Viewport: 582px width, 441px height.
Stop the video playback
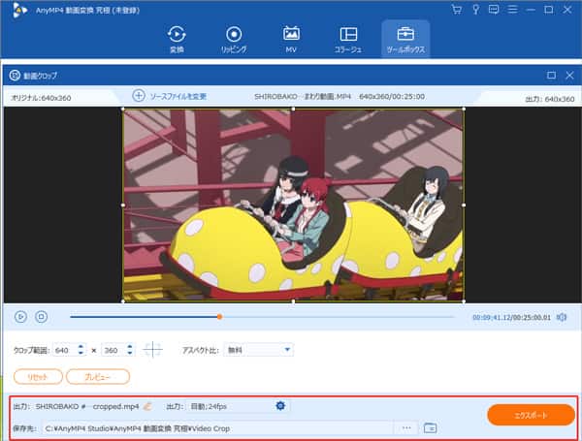(x=41, y=317)
